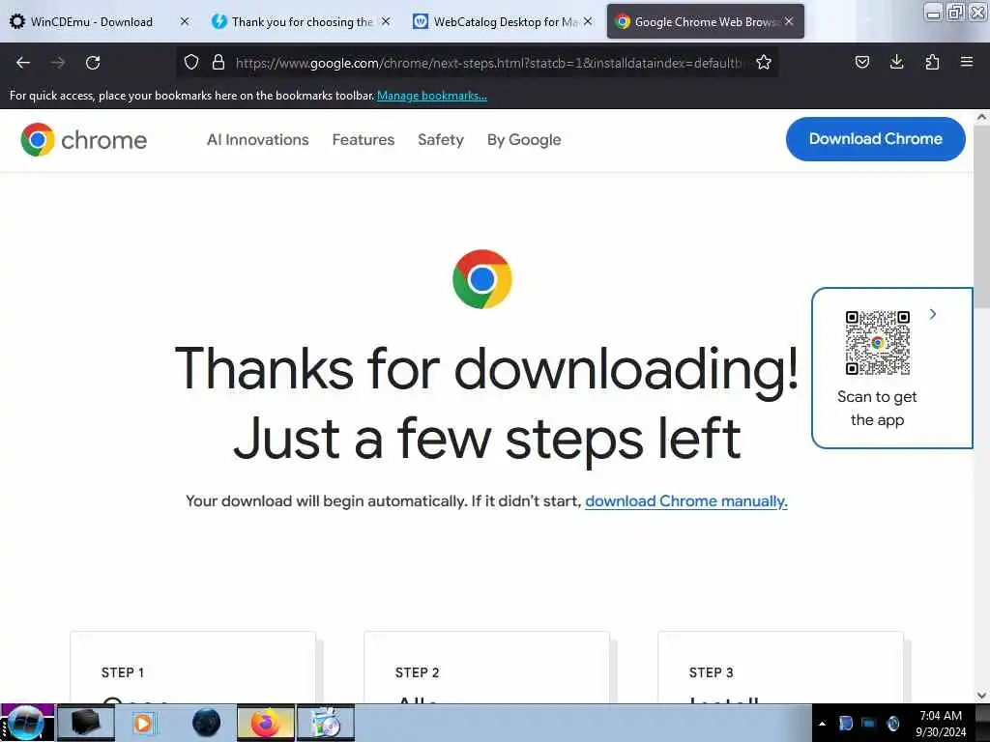Open the Firefox hamburger menu

[x=967, y=62]
